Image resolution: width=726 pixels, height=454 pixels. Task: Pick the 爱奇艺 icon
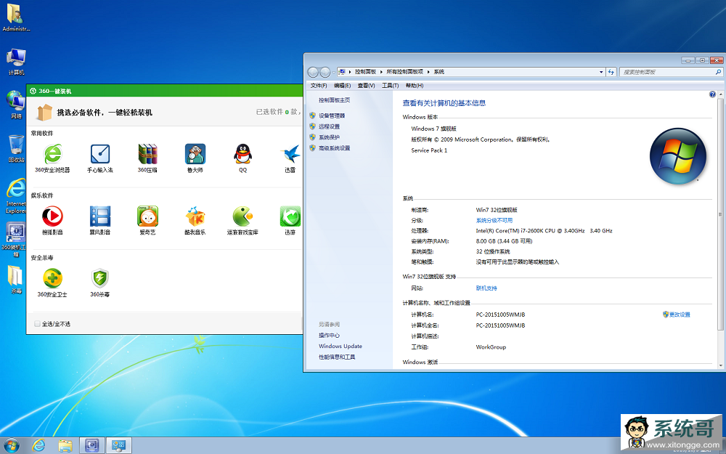tap(147, 216)
